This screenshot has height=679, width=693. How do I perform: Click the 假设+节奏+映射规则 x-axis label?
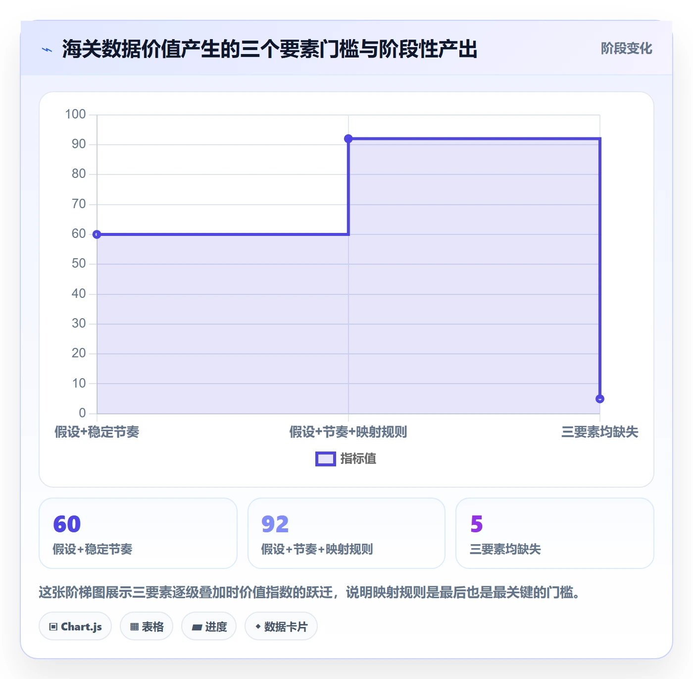(x=348, y=432)
